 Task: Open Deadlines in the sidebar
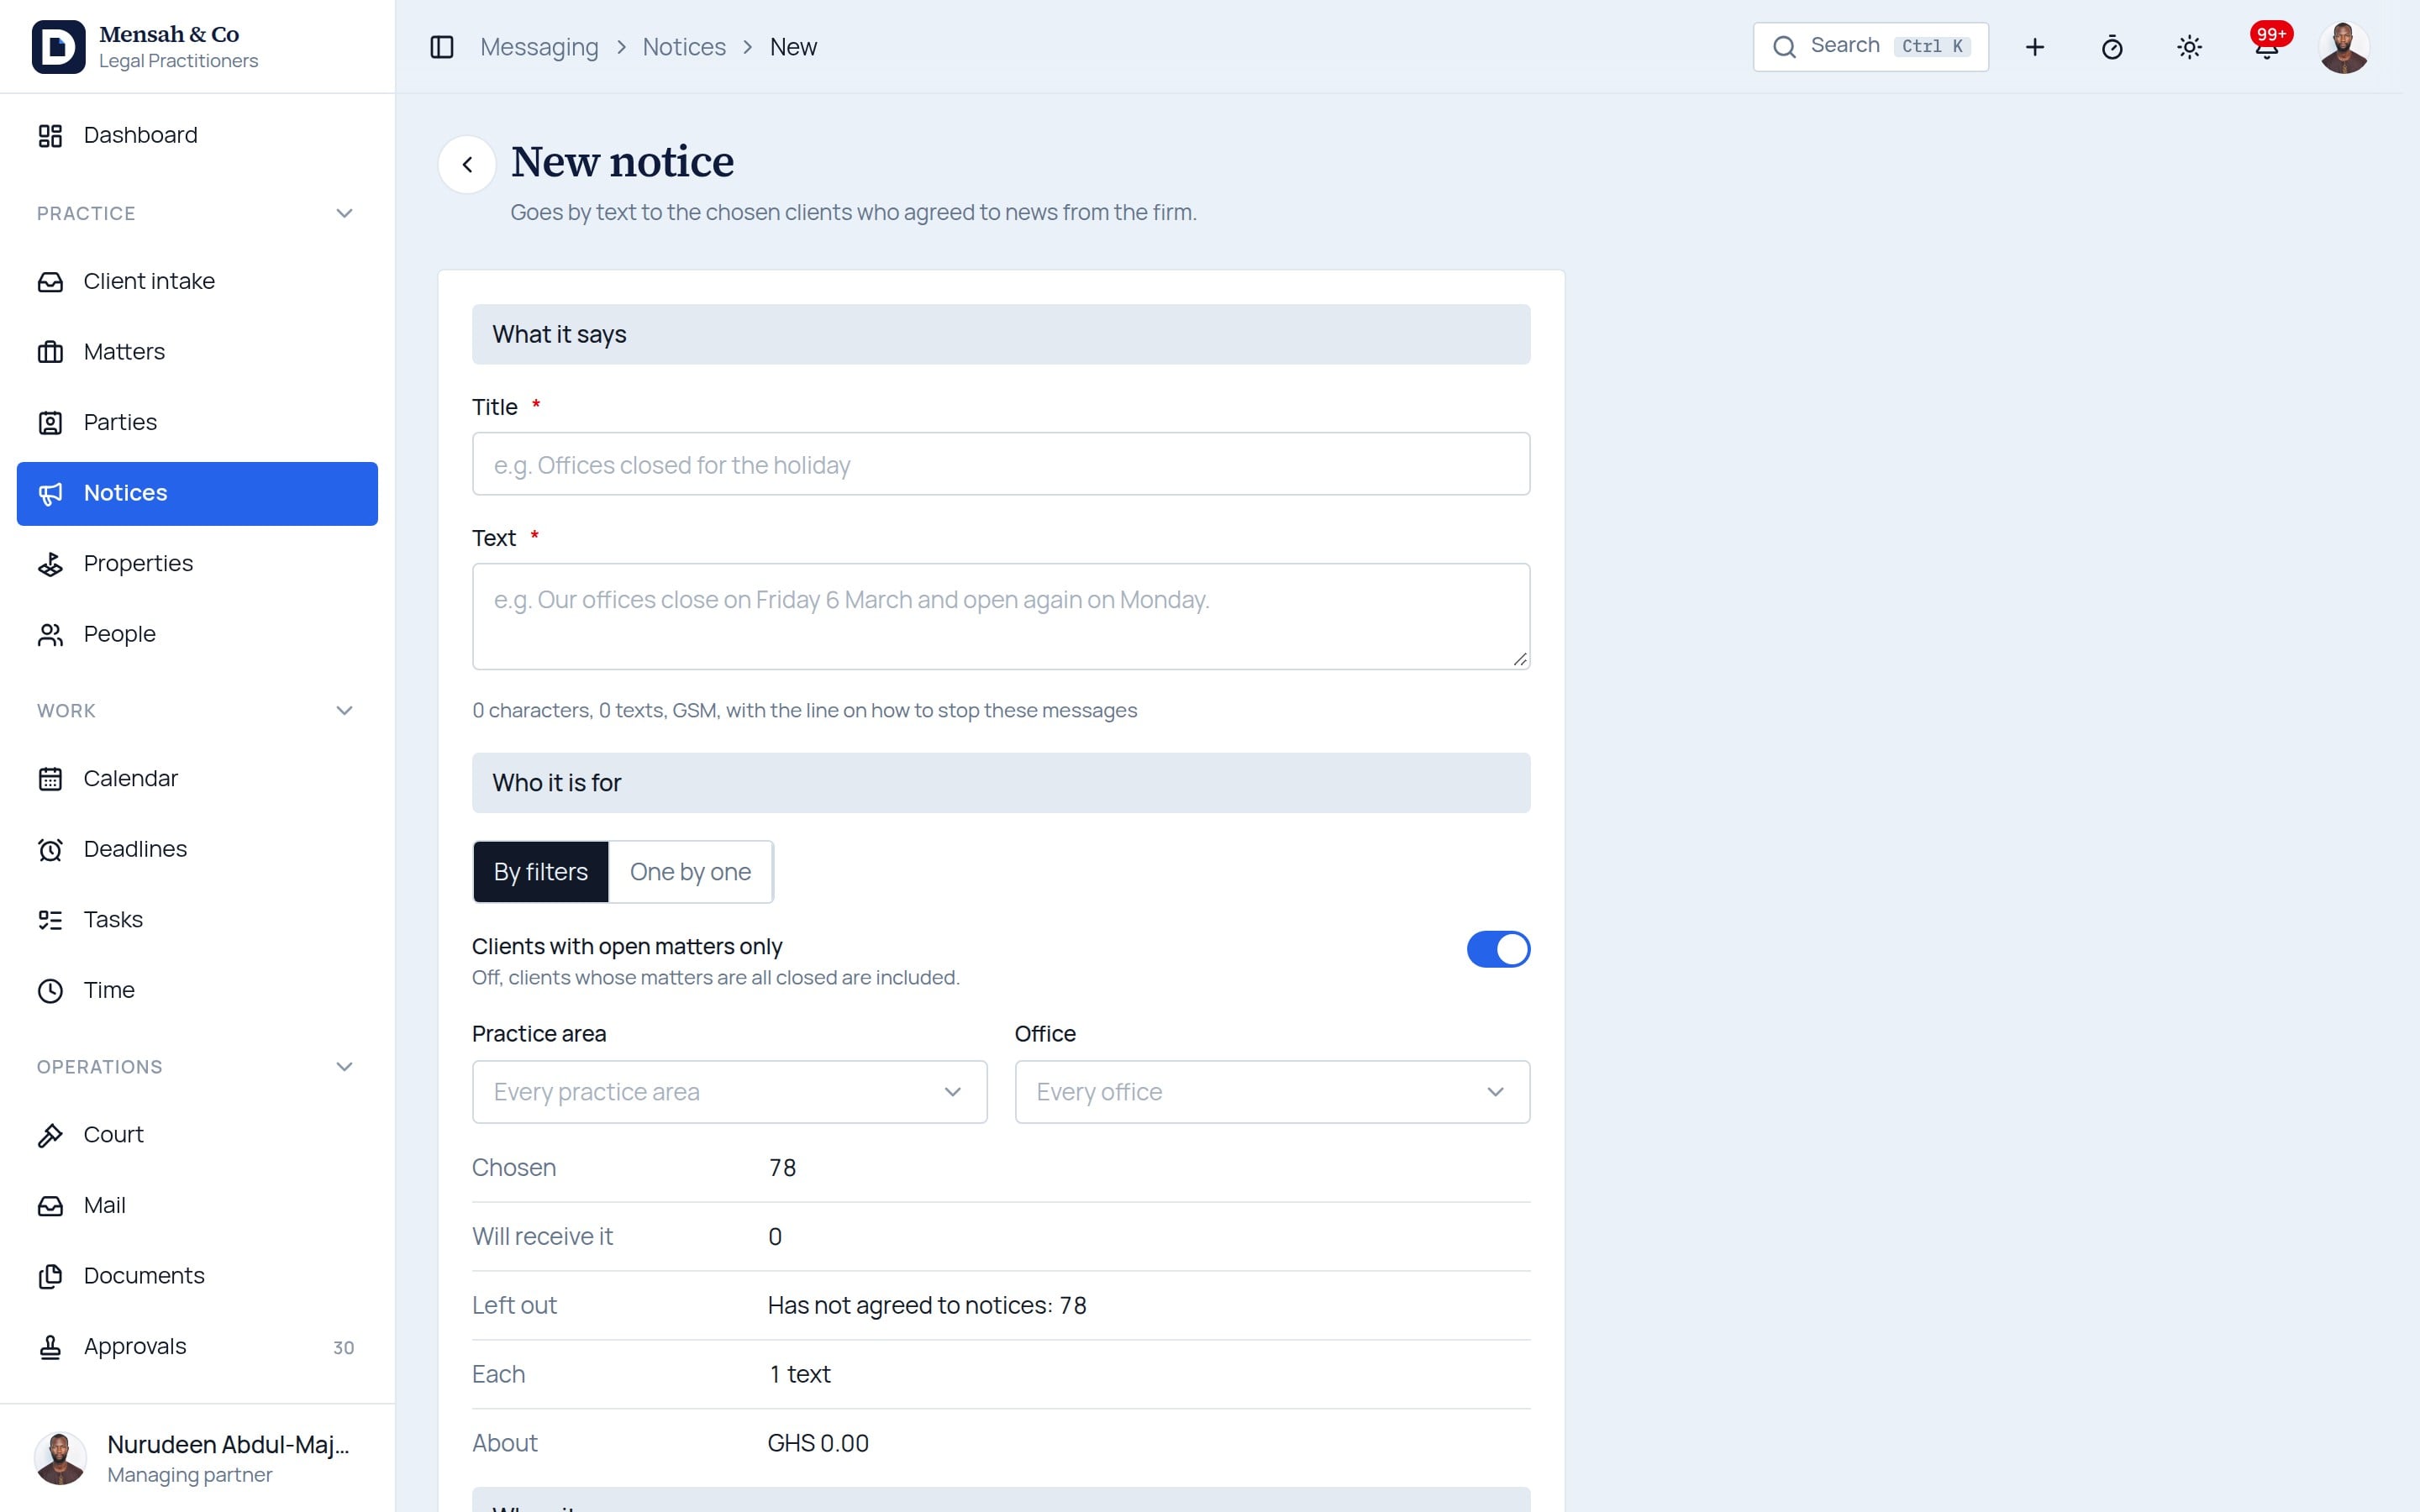197,849
